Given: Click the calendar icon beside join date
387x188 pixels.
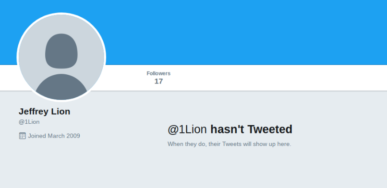Looking at the screenshot, I should pos(22,136).
